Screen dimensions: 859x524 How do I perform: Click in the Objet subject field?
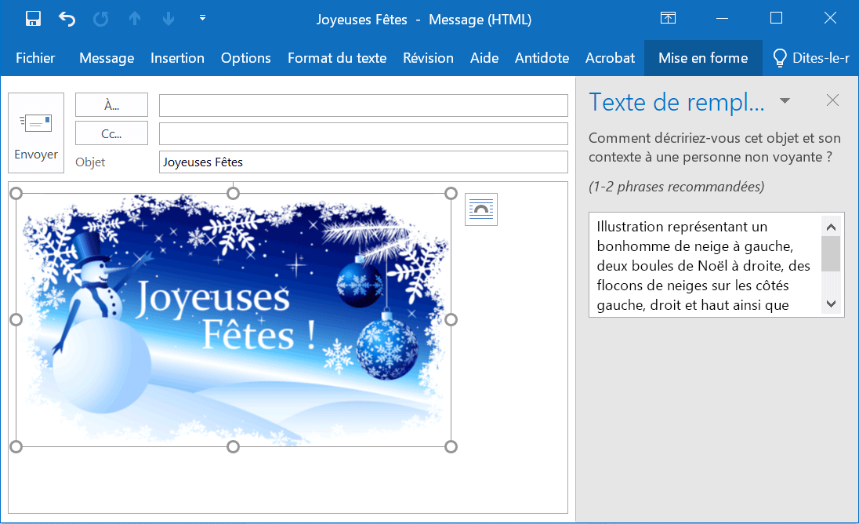(363, 162)
